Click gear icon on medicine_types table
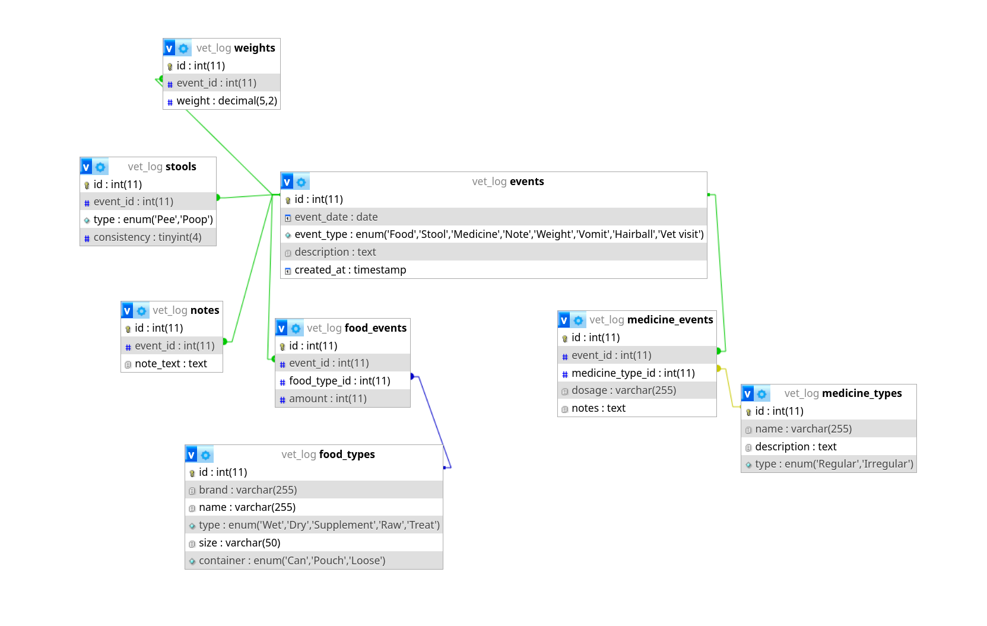 point(762,394)
